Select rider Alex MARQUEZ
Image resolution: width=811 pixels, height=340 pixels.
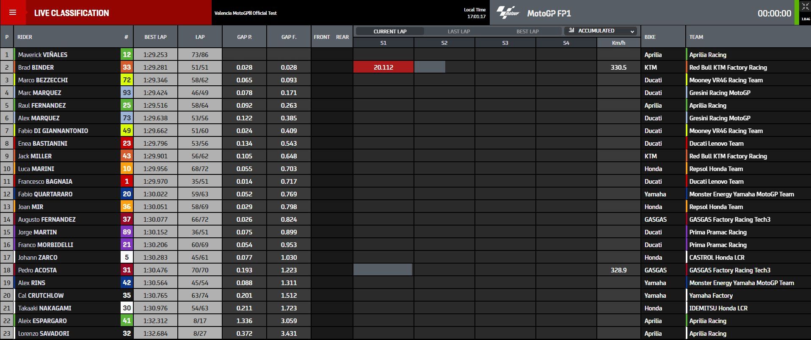coord(39,118)
